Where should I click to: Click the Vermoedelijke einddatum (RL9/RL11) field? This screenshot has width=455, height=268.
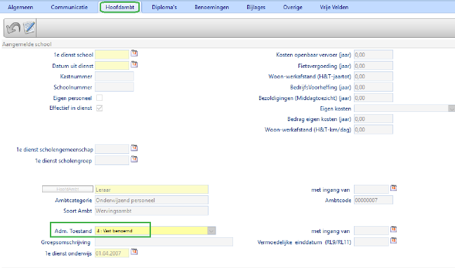pyautogui.click(x=371, y=242)
